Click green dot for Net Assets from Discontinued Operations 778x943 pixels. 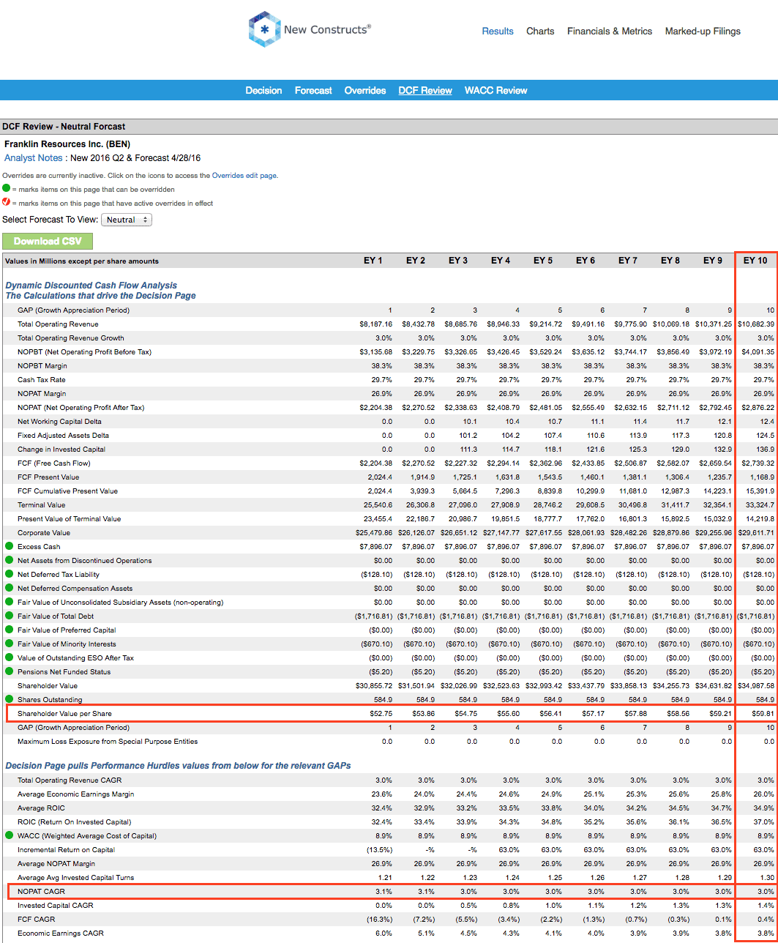(x=9, y=560)
